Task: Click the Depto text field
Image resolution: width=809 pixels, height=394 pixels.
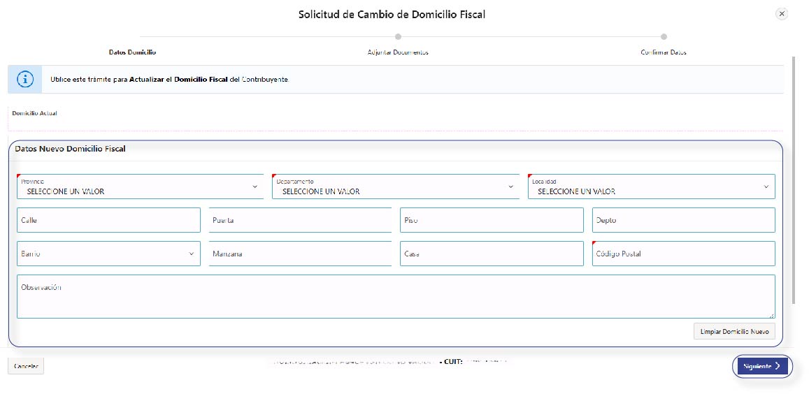Action: [x=683, y=220]
